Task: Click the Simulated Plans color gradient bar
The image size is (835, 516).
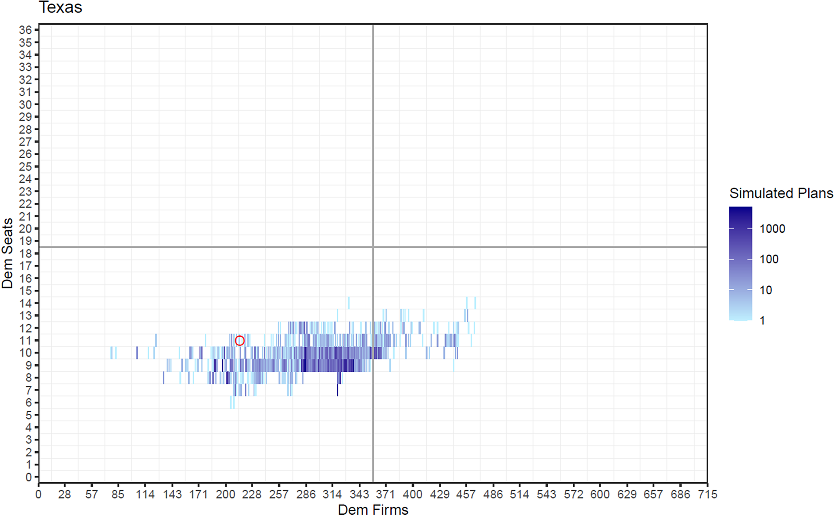Action: pos(741,263)
